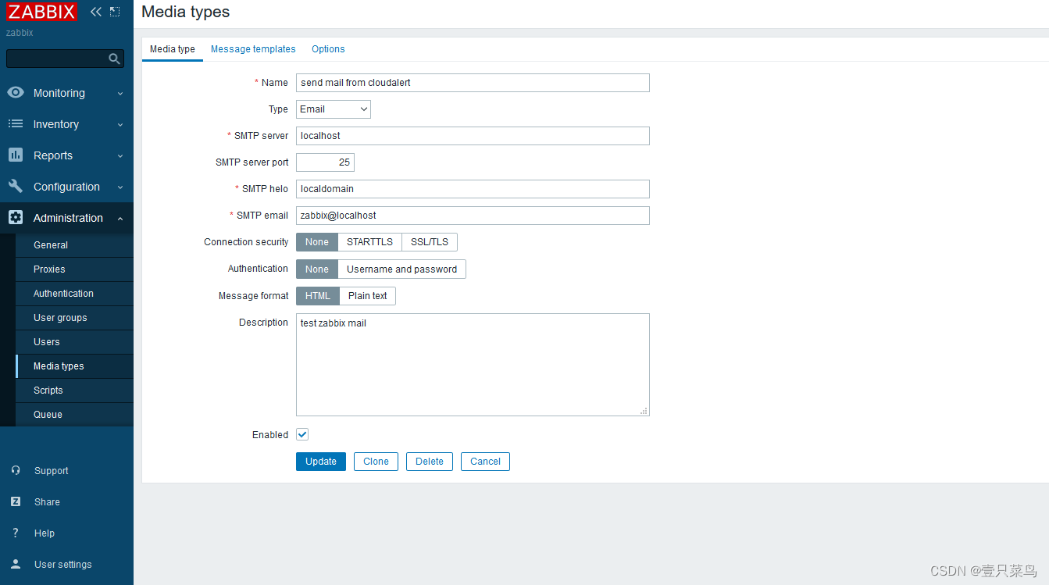Switch to the Media type tab
1049x585 pixels.
click(x=173, y=48)
